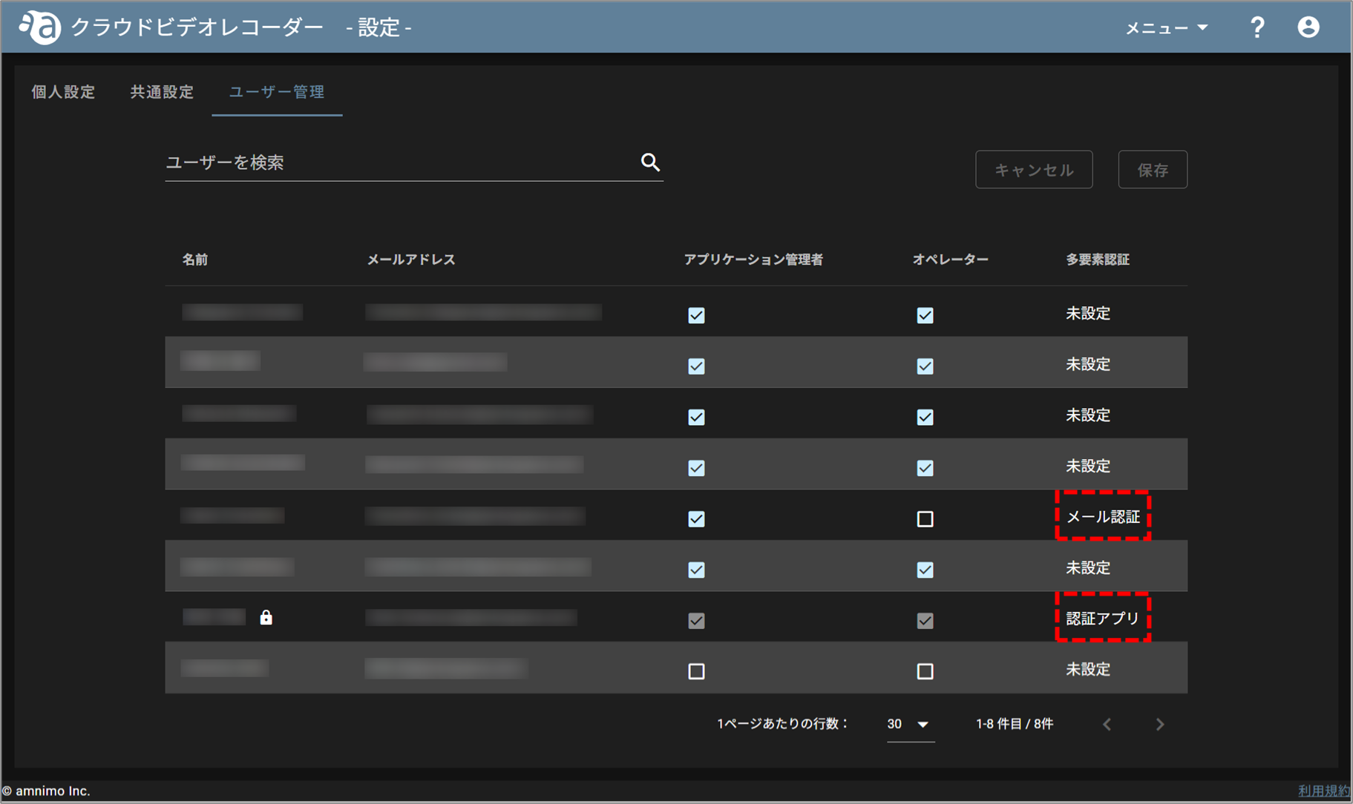Switch to 共通設定 tab

162,92
